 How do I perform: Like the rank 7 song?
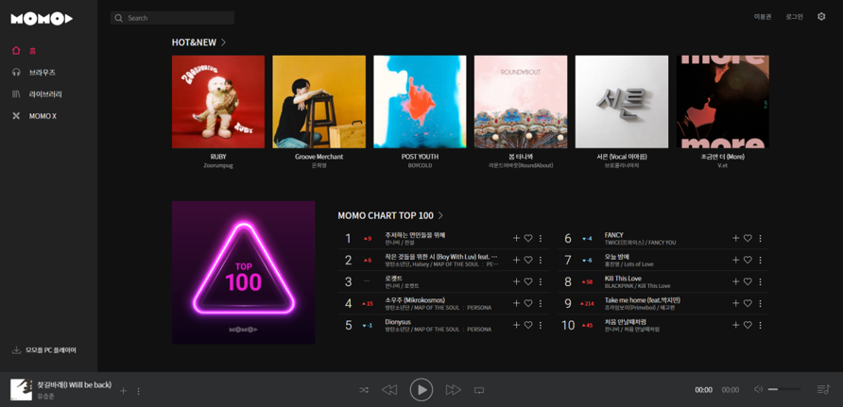coord(748,260)
